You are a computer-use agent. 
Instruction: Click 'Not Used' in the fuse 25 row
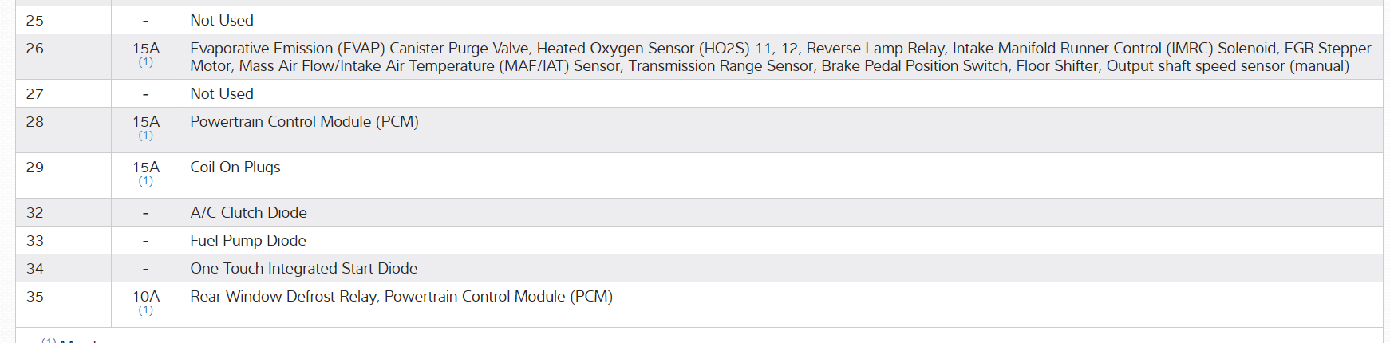[x=221, y=21]
